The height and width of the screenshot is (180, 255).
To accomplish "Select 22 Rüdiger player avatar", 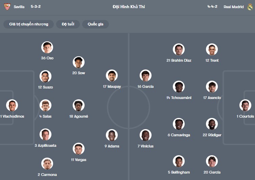I will (x=212, y=124).
